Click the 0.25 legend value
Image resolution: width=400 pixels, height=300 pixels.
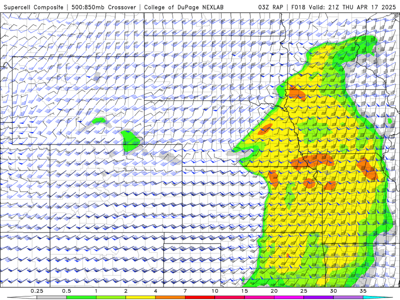[x=37, y=291]
